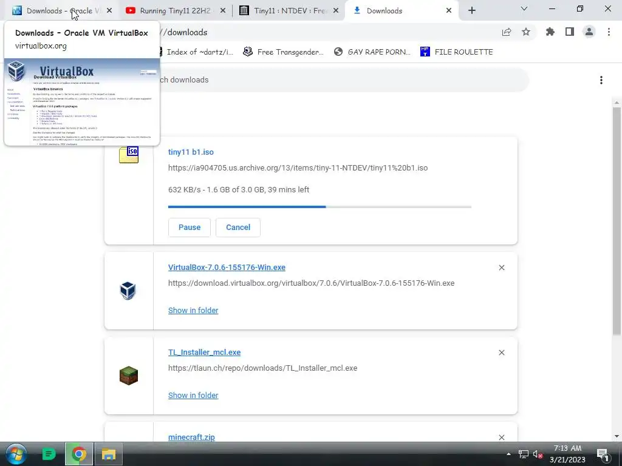Open the taskbar clock and date
Screen dimensions: 622x466
[567, 454]
